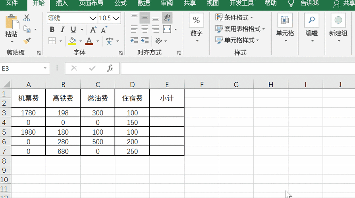Center text horizontally
This screenshot has width=355, height=198.
(x=145, y=29)
